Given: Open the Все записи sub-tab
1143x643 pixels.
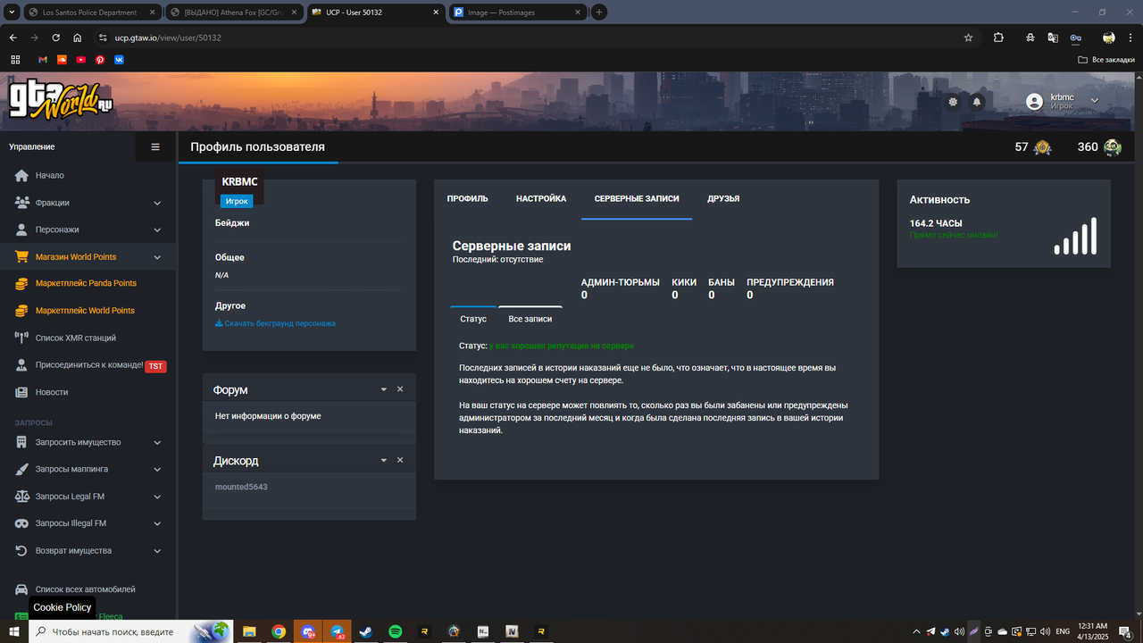Looking at the screenshot, I should (x=530, y=319).
